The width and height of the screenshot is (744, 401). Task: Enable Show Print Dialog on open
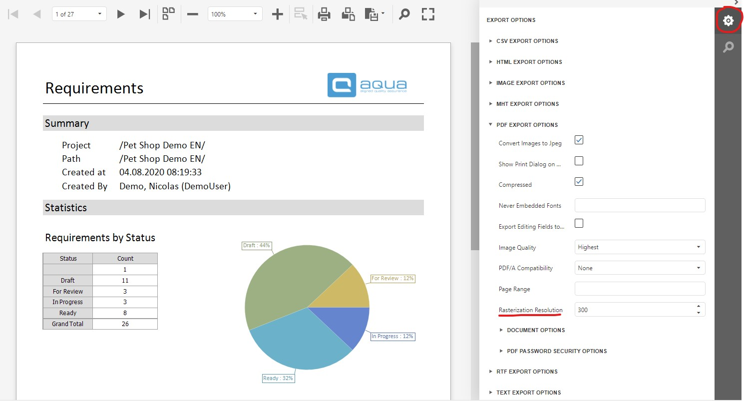point(579,161)
